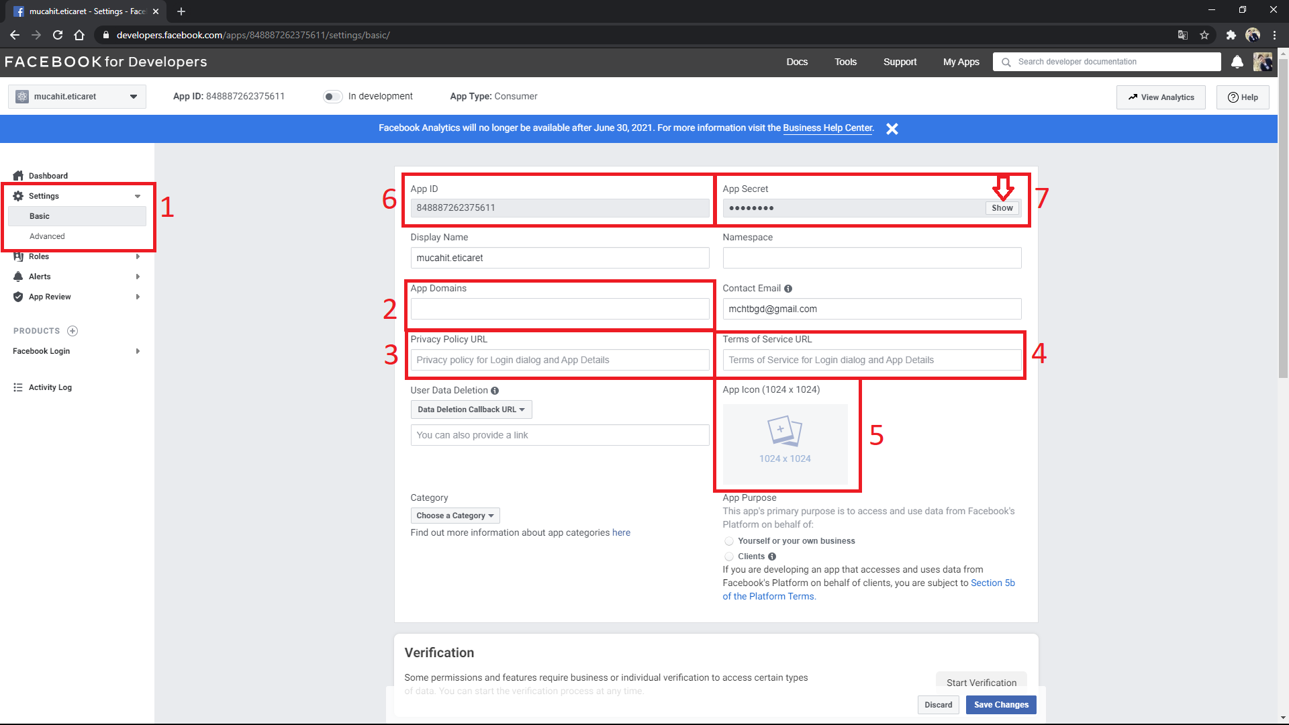
Task: Collapse the Settings section in sidebar
Action: 138,196
